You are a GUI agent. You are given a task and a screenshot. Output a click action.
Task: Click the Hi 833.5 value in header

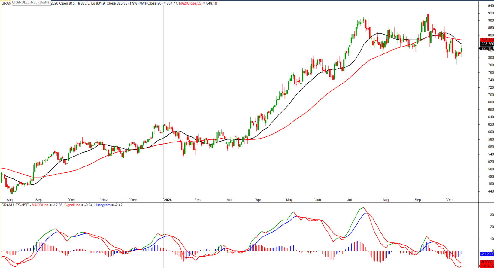tap(83, 3)
